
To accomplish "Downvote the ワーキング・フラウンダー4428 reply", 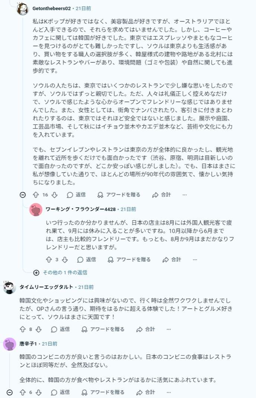I will pyautogui.click(x=65, y=260).
